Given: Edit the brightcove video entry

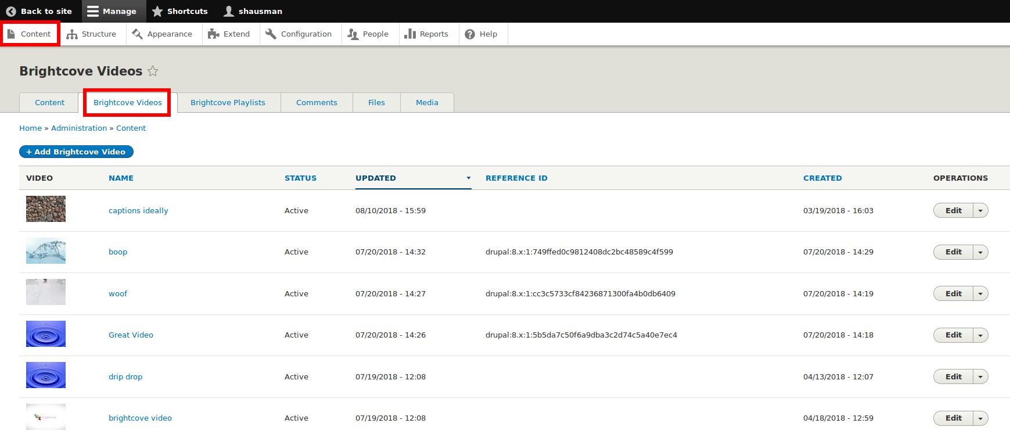Looking at the screenshot, I should tap(953, 418).
